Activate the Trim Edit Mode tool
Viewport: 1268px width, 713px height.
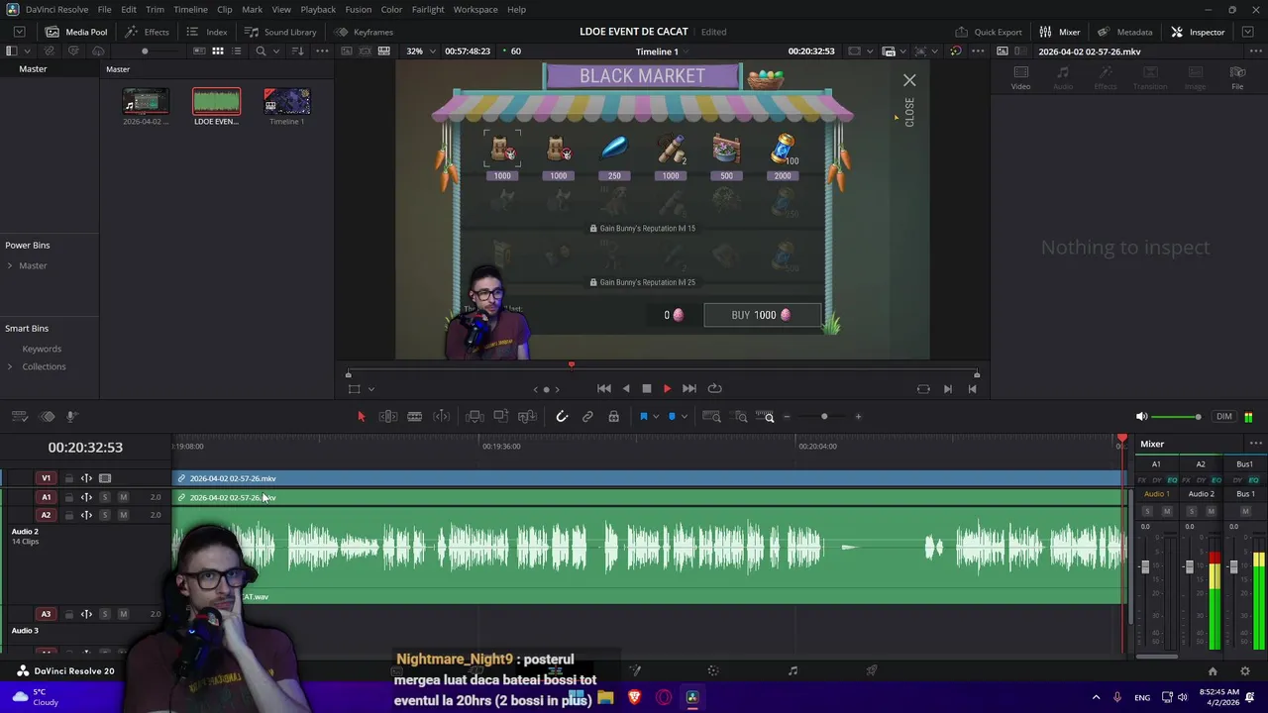point(388,417)
